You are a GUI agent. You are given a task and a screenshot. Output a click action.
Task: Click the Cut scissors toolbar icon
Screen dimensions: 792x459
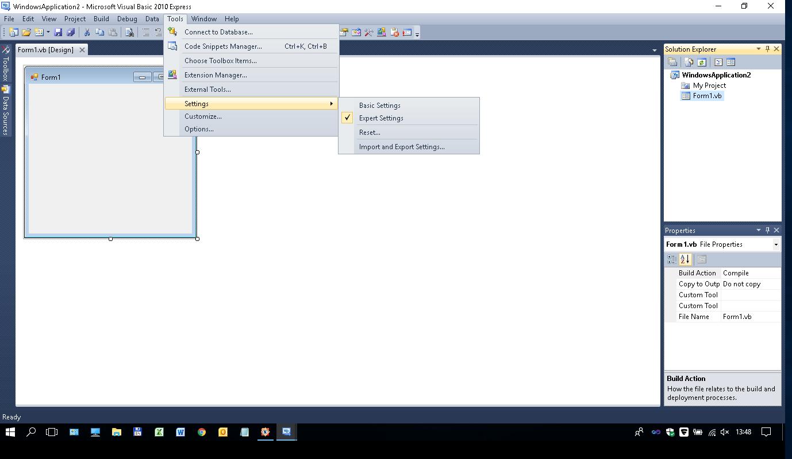pyautogui.click(x=87, y=33)
